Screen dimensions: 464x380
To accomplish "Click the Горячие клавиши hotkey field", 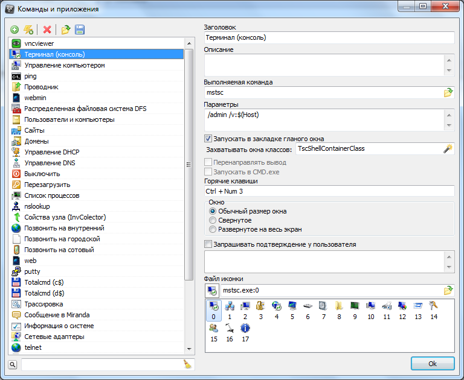I will 329,191.
